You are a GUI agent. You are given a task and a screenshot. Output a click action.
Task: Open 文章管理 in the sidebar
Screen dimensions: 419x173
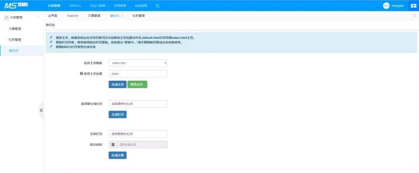point(15,29)
